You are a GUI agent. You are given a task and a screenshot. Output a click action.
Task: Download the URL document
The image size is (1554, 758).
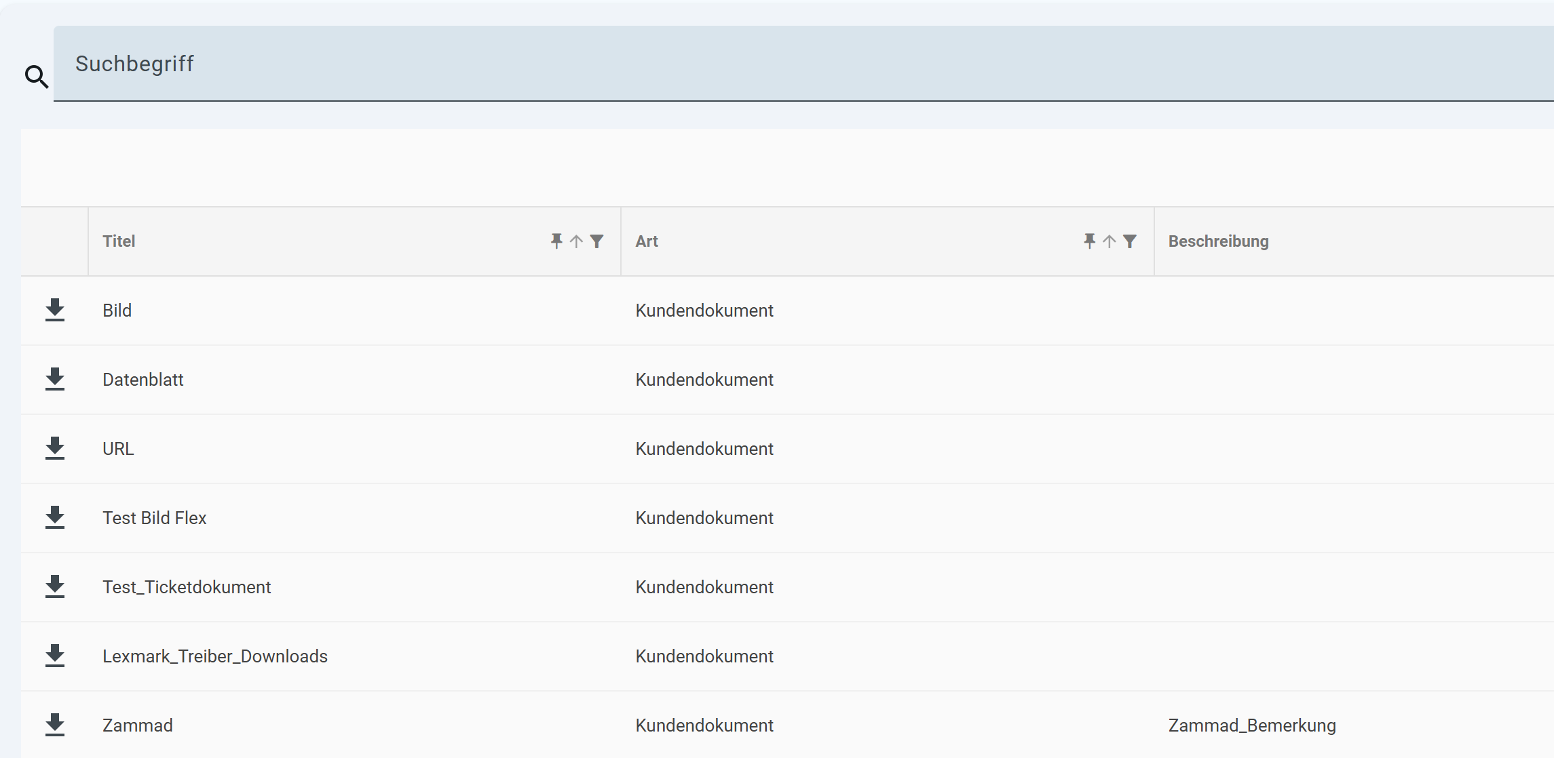click(x=55, y=448)
